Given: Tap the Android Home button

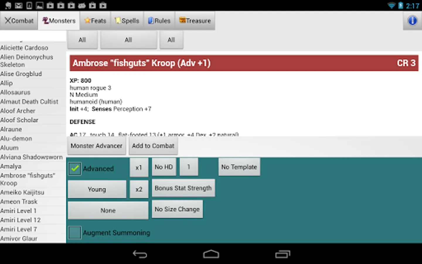Looking at the screenshot, I should coord(211,254).
